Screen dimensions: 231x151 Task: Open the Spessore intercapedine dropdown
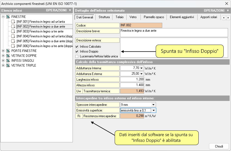[x=154, y=104]
